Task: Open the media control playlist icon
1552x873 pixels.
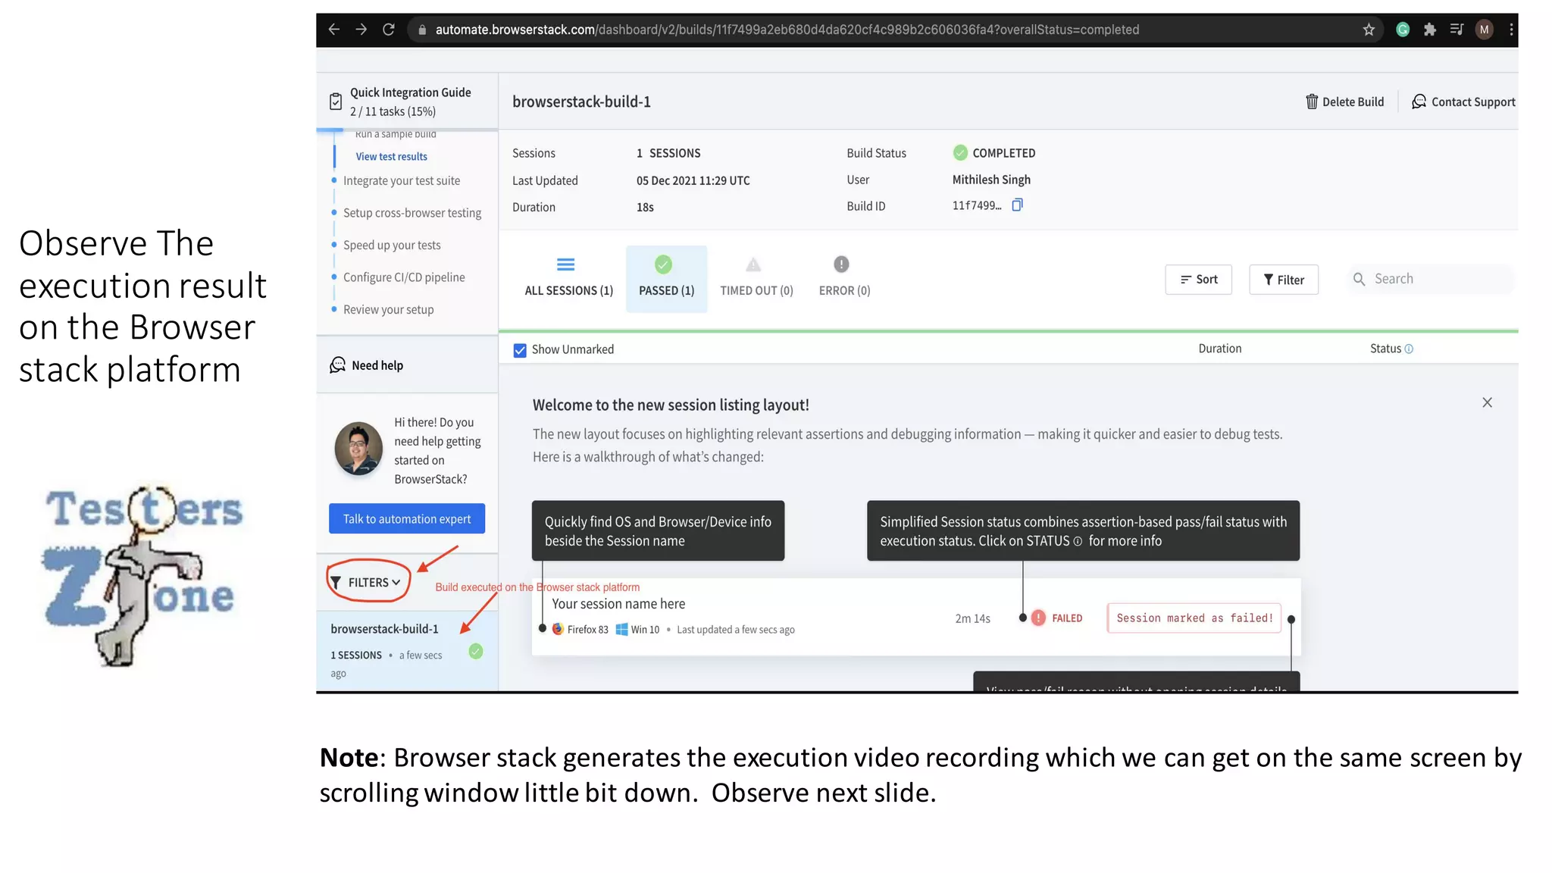Action: pos(1457,30)
